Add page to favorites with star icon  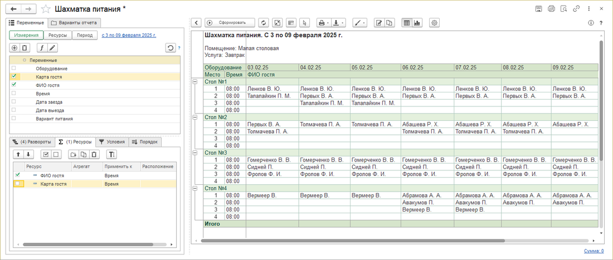click(x=46, y=9)
